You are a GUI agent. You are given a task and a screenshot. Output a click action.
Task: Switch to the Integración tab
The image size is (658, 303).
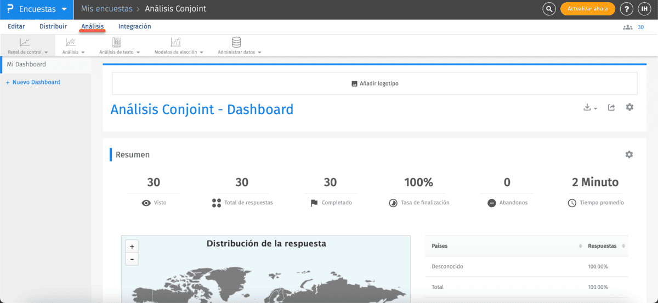[x=134, y=26]
